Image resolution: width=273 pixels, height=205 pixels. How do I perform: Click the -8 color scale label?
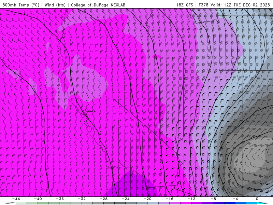coord(214,199)
